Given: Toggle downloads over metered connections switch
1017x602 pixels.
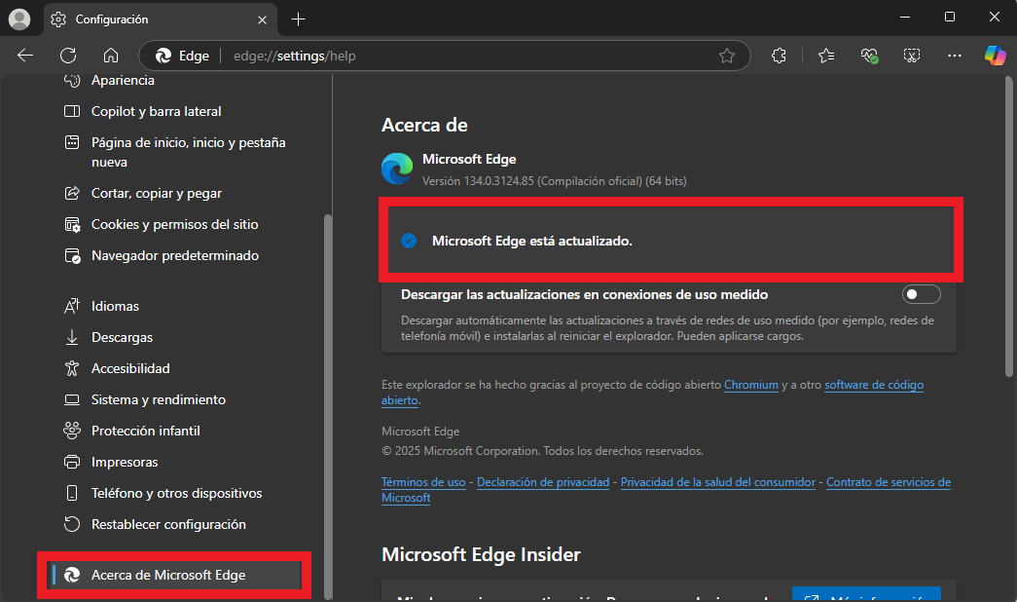Looking at the screenshot, I should point(921,295).
